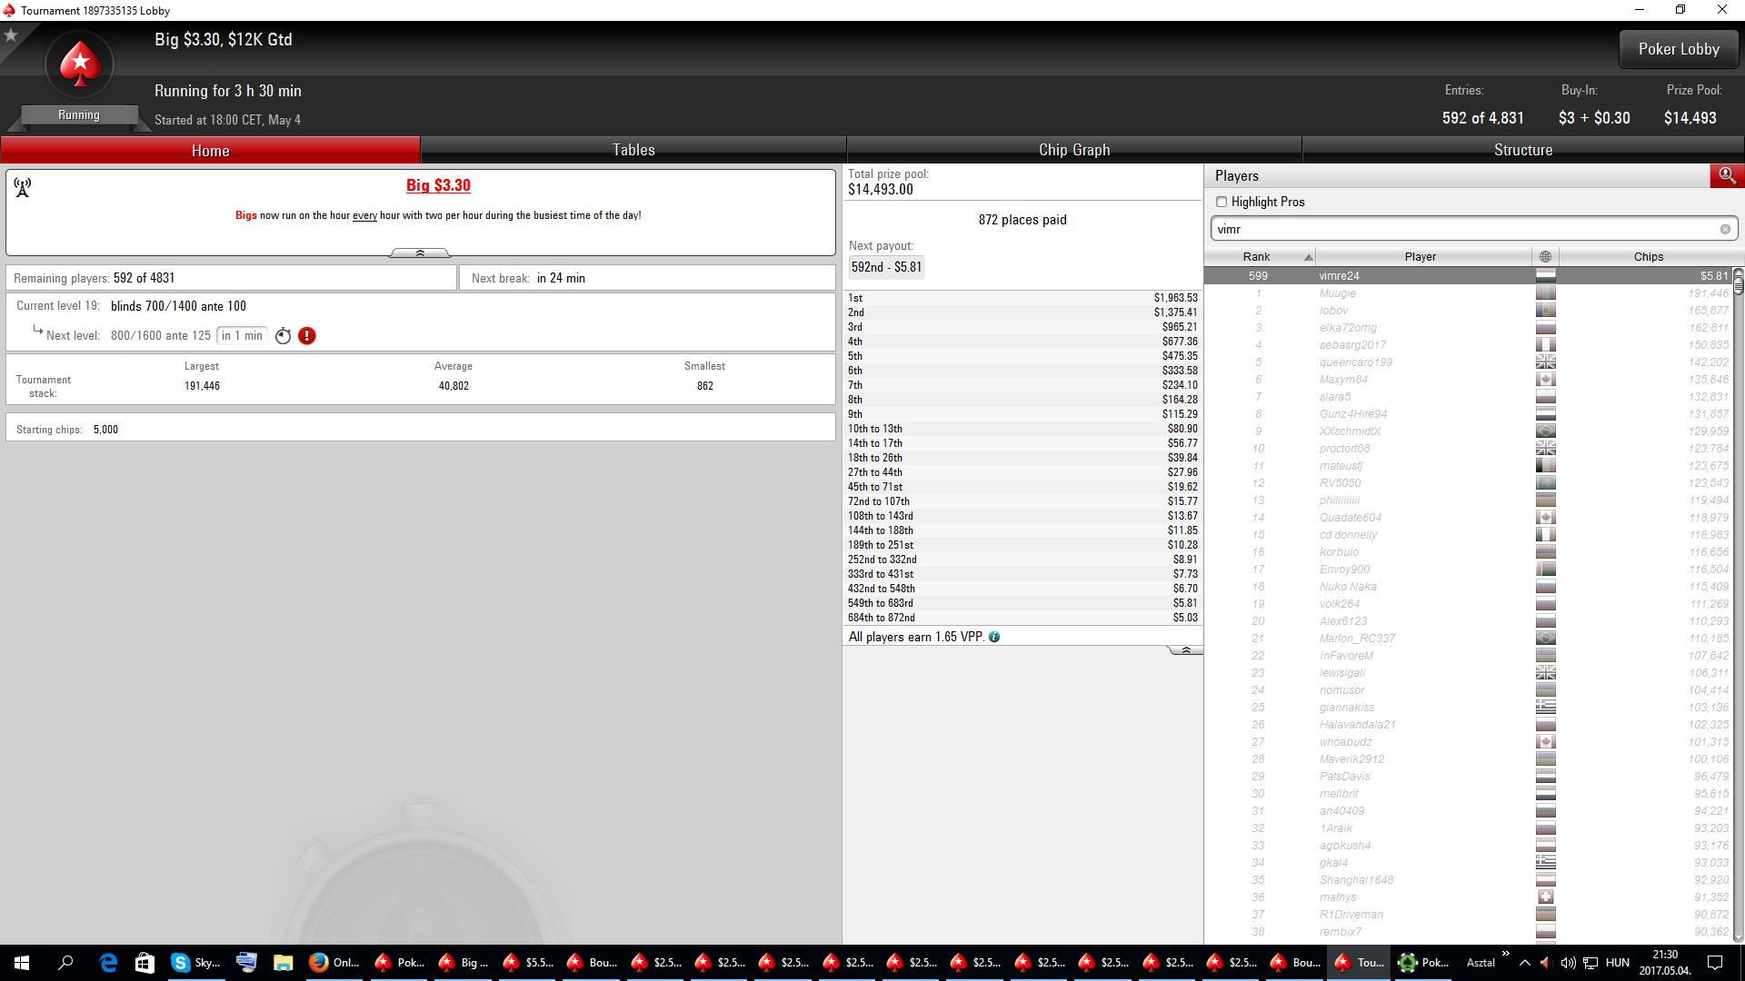Open Windows search from the taskbar
This screenshot has width=1745, height=981.
(65, 963)
